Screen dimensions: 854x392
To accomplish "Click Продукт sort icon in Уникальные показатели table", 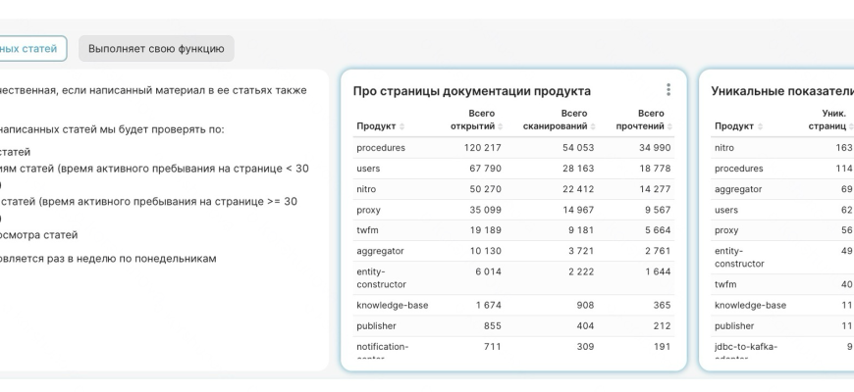I will click(761, 126).
